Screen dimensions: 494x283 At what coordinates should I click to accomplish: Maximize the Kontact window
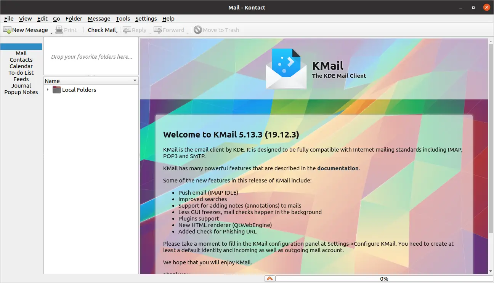[473, 7]
